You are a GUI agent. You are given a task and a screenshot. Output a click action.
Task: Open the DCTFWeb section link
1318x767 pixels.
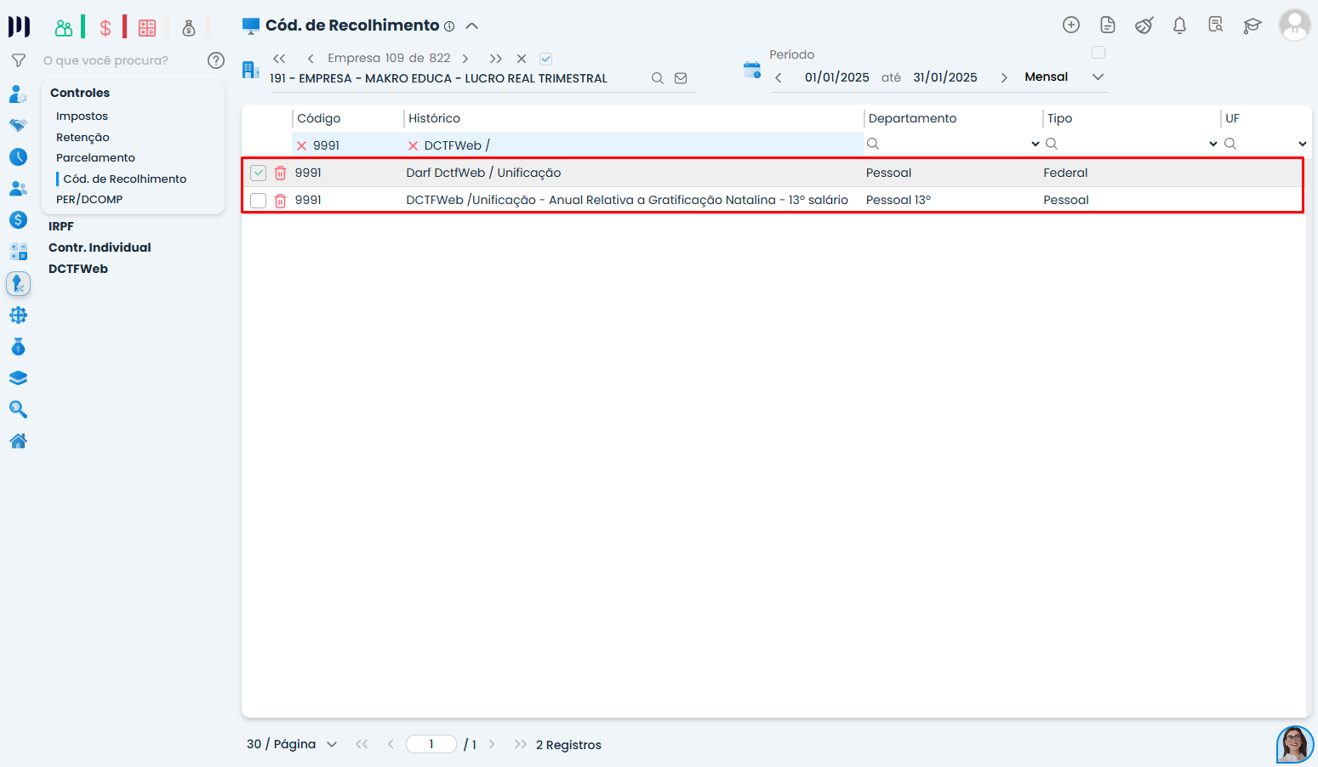tap(78, 269)
